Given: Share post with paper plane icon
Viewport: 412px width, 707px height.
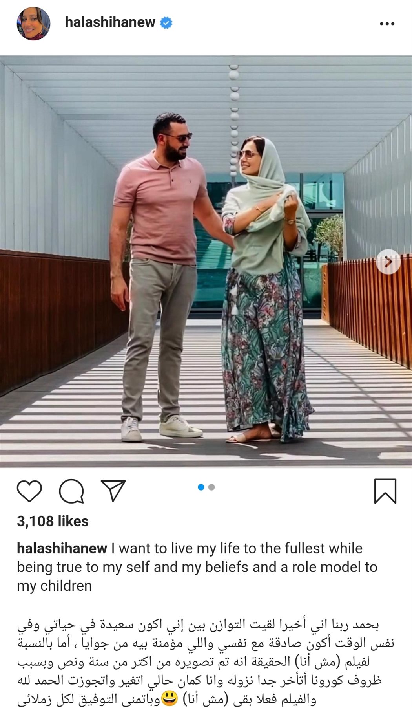Looking at the screenshot, I should coord(113,490).
